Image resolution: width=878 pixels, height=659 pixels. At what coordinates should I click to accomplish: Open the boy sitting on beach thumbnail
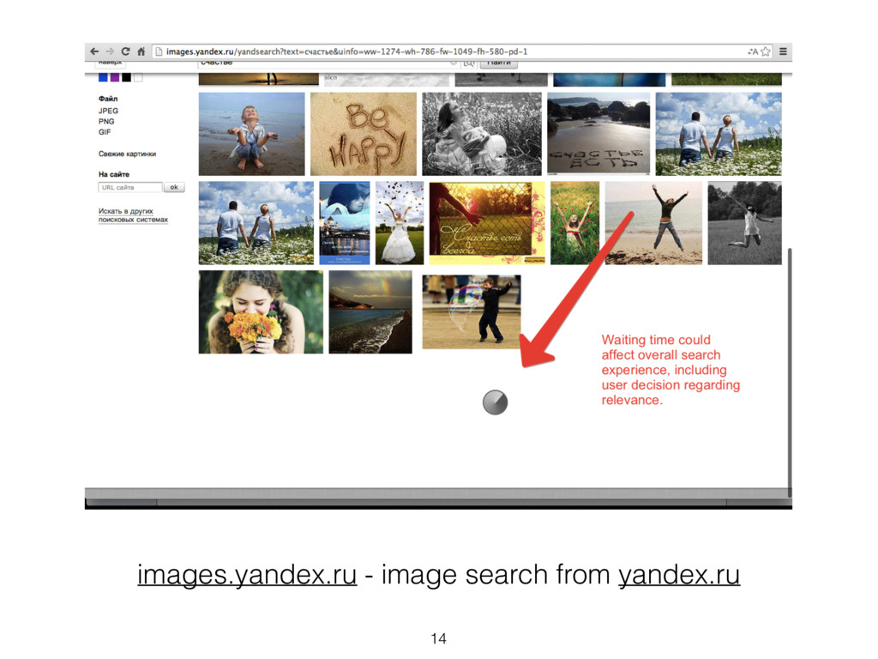[x=252, y=134]
